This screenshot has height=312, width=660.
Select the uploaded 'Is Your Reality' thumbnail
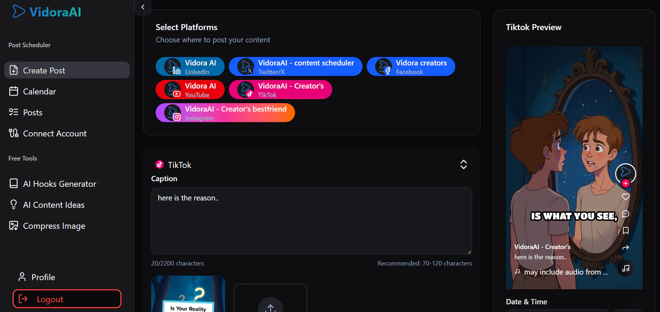coord(188,294)
